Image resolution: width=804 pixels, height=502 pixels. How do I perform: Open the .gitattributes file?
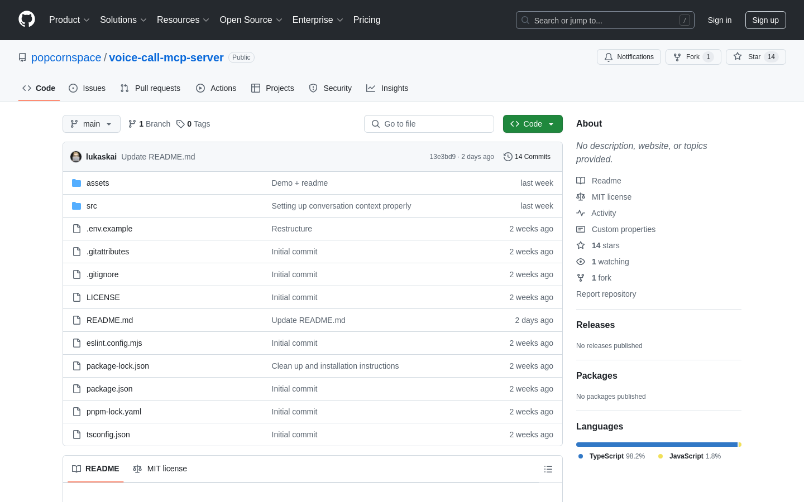pyautogui.click(x=108, y=252)
